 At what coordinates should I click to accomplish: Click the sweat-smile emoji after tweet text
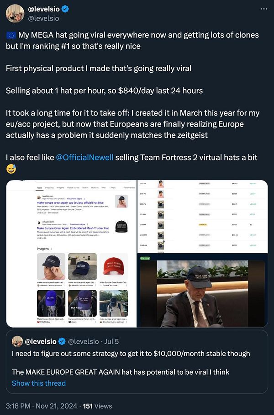click(x=11, y=169)
